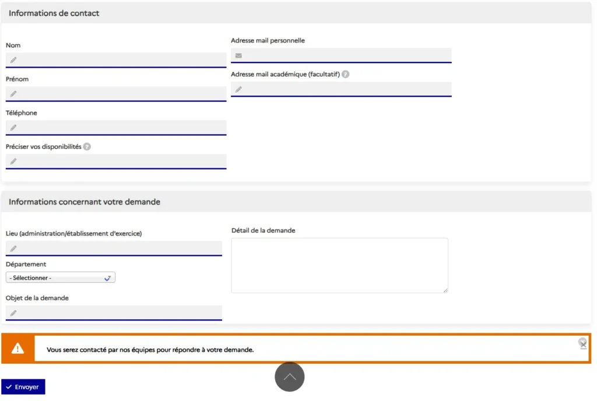
Task: Click the resize handle of the details textarea
Action: point(445,290)
